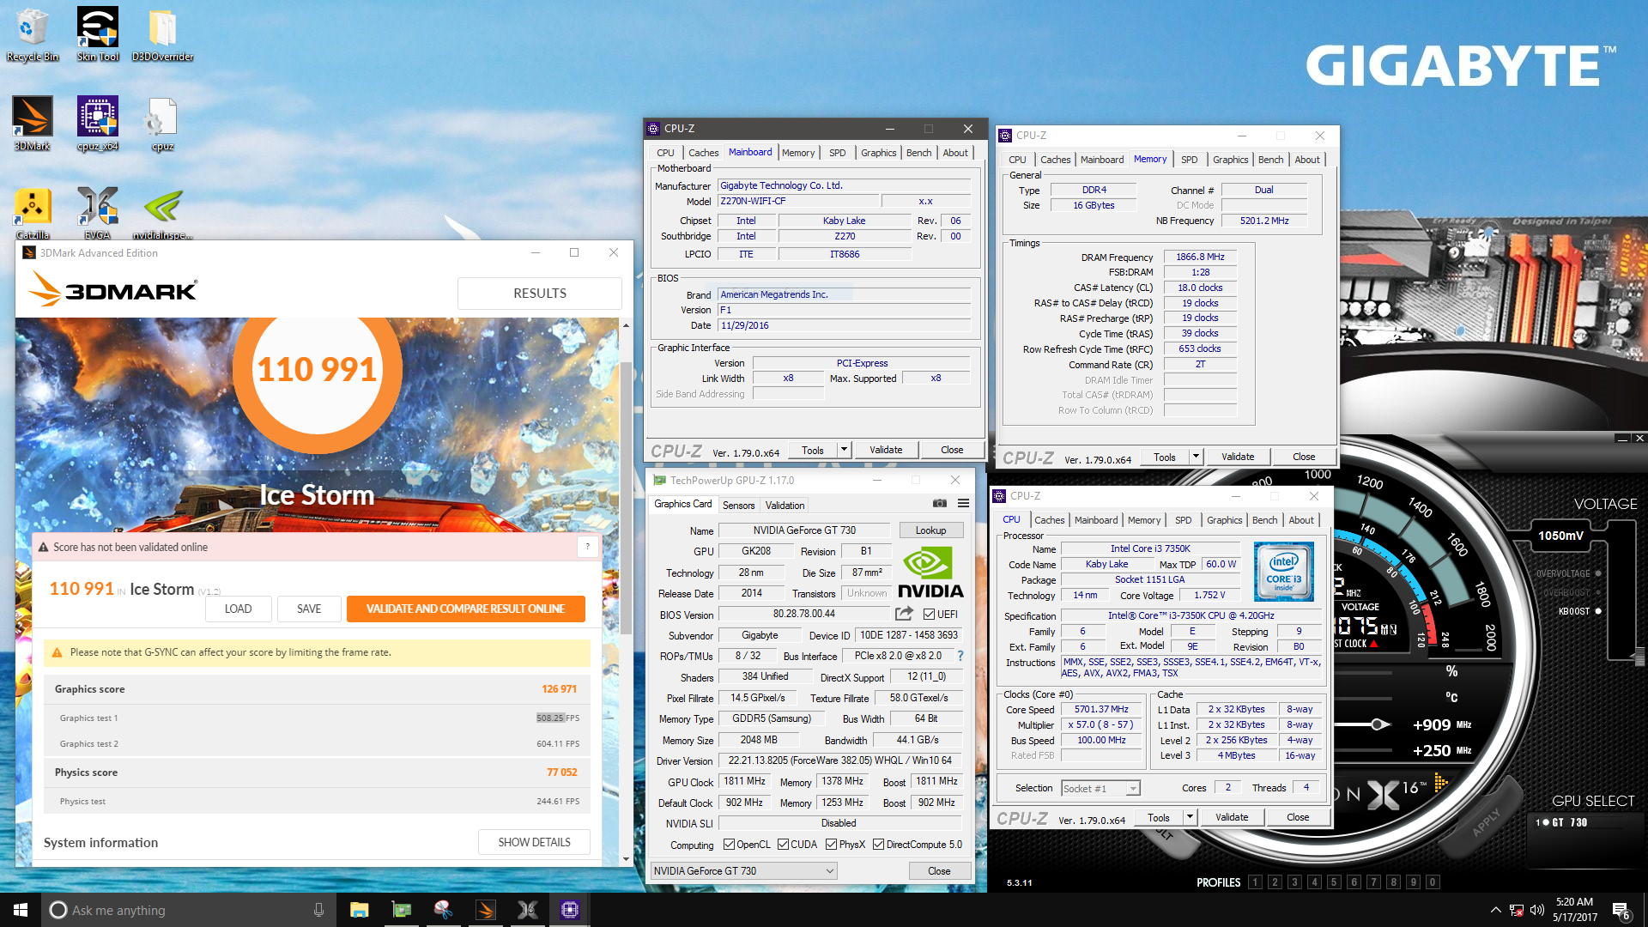Toggle the UEFI checkbox in GPU-Z
The image size is (1648, 927).
[x=929, y=614]
